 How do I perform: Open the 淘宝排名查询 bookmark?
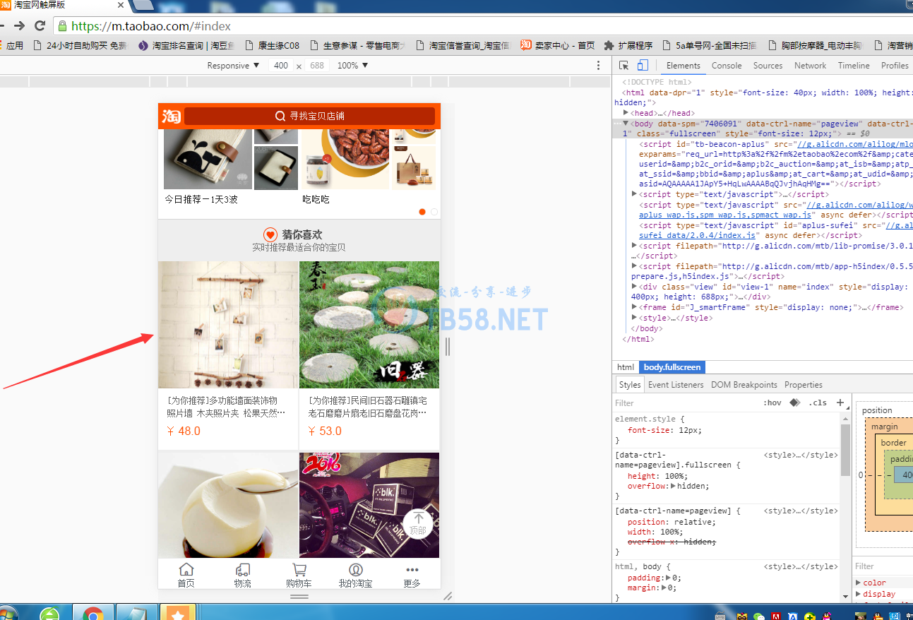[186, 45]
